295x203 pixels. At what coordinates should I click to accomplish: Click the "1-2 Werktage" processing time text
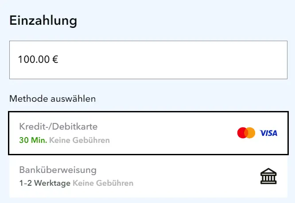(x=45, y=183)
